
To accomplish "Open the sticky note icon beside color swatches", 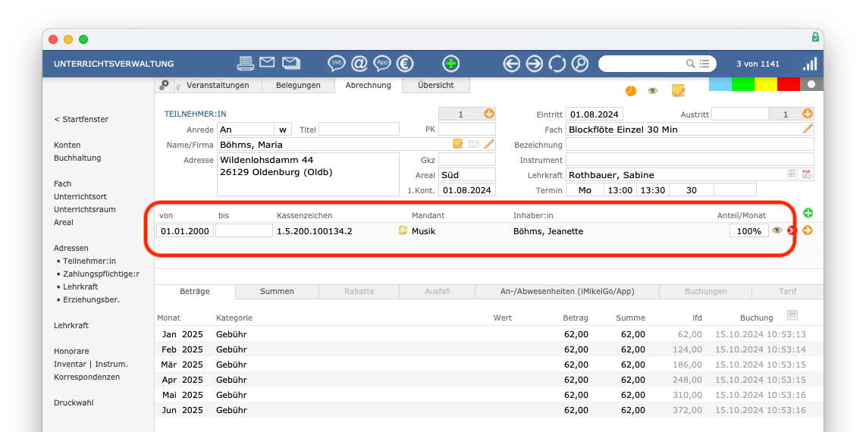I will click(678, 90).
